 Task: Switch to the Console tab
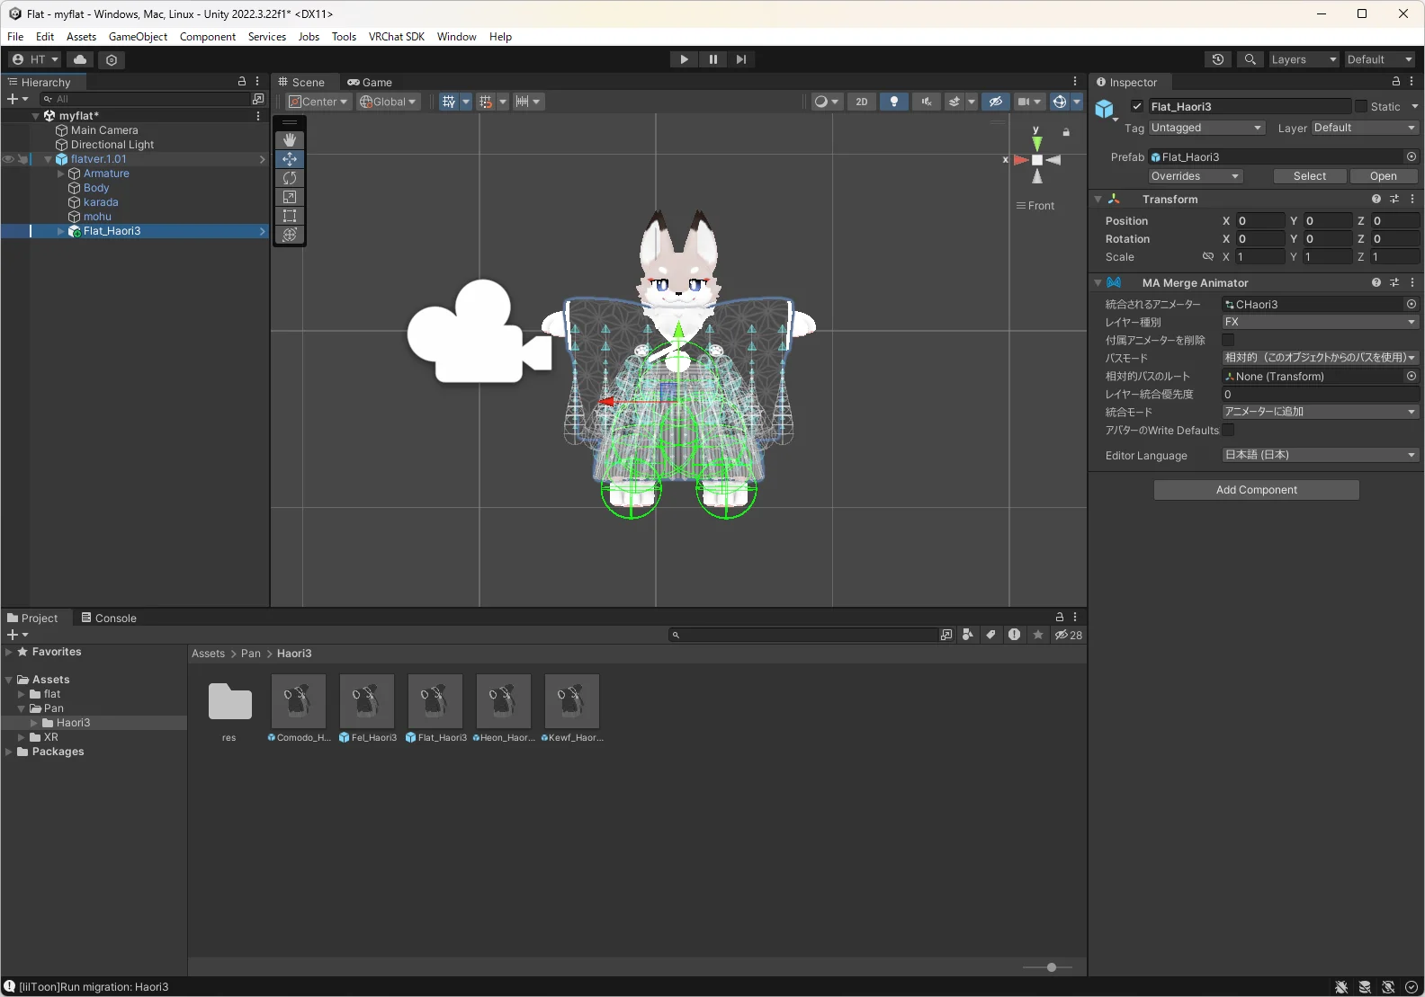(109, 618)
